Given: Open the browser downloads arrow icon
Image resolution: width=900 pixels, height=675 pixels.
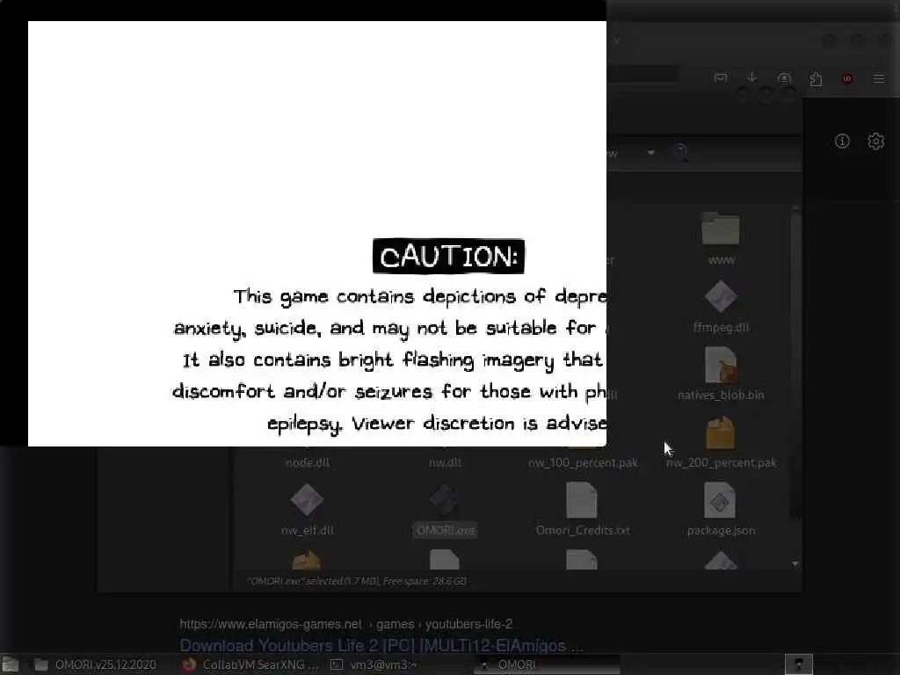Looking at the screenshot, I should [752, 77].
